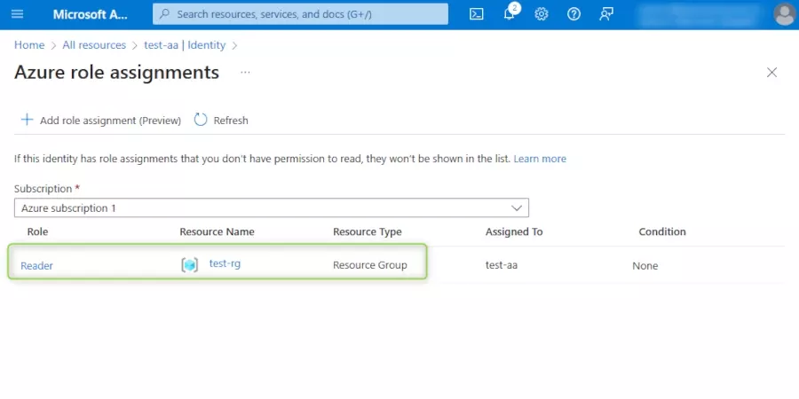Navigate to All resources breadcrumb
This screenshot has height=399, width=799.
(x=94, y=45)
